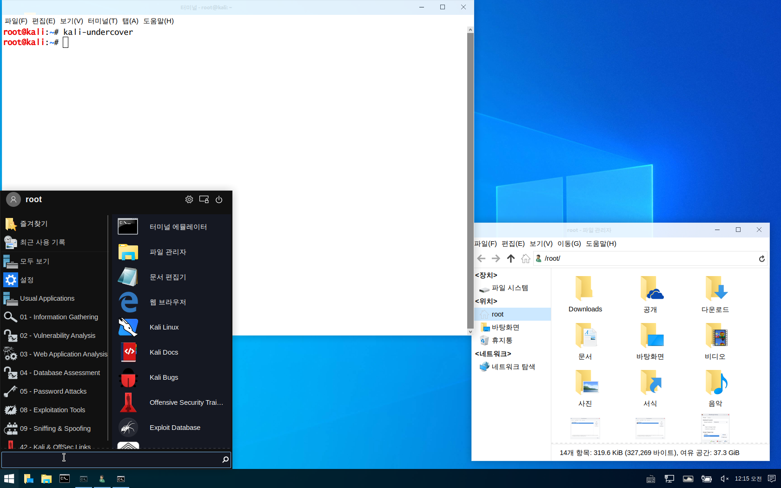Click the taskbar clock 12:15 오전
The image size is (781, 488).
click(748, 479)
